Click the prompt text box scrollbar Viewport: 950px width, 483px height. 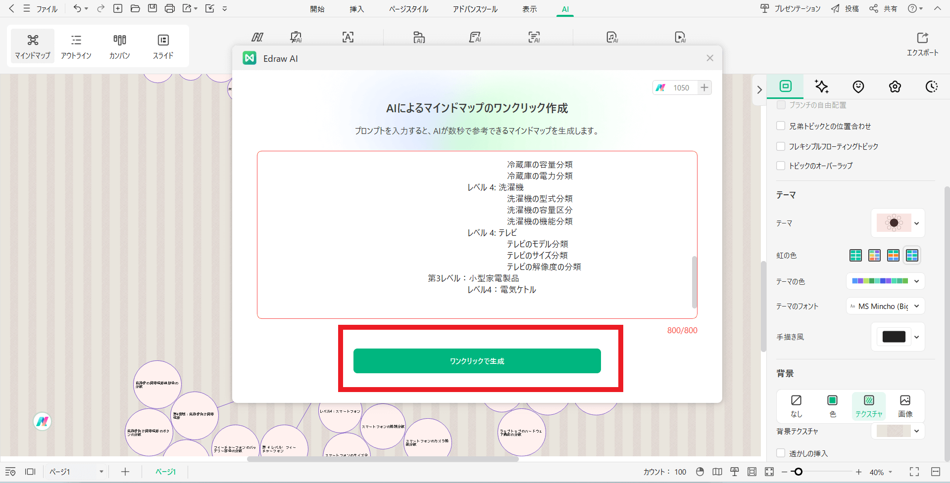tap(694, 282)
